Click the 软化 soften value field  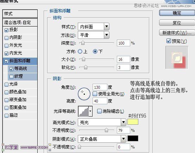[123, 67]
